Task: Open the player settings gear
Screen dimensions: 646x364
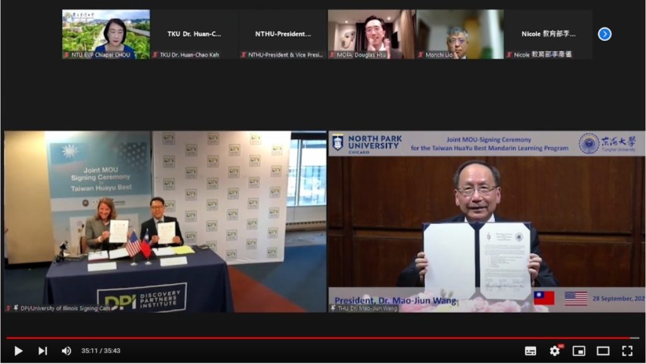Action: [555, 351]
